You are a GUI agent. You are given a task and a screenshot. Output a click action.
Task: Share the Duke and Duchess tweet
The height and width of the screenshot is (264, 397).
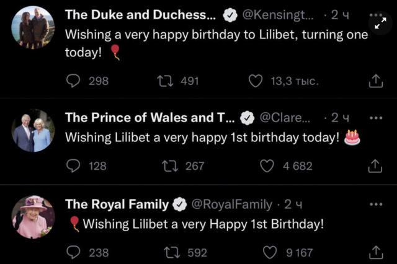pyautogui.click(x=375, y=81)
